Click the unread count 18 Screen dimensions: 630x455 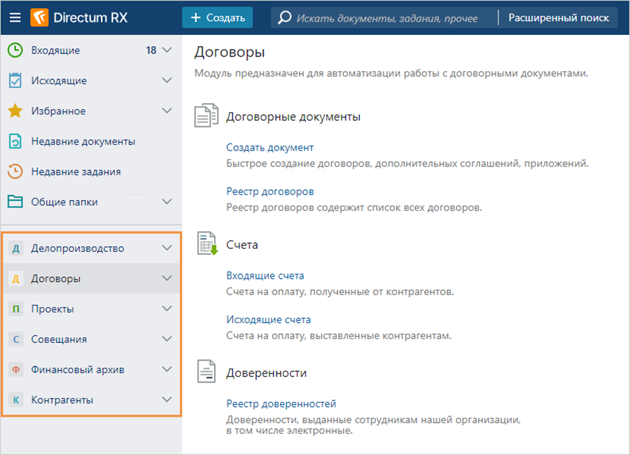[x=151, y=50]
